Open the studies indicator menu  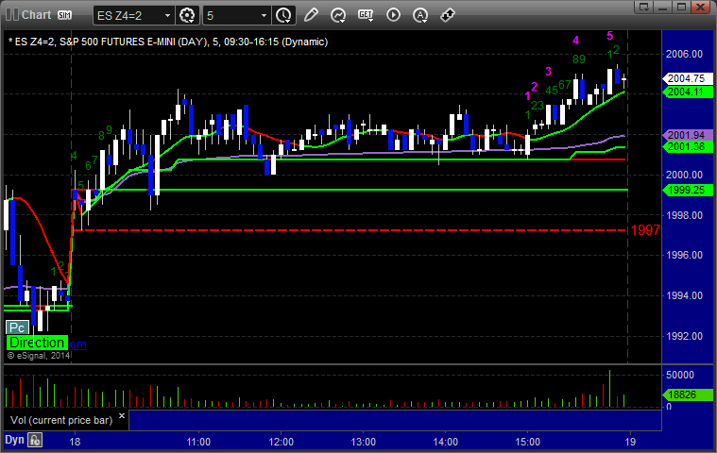338,15
